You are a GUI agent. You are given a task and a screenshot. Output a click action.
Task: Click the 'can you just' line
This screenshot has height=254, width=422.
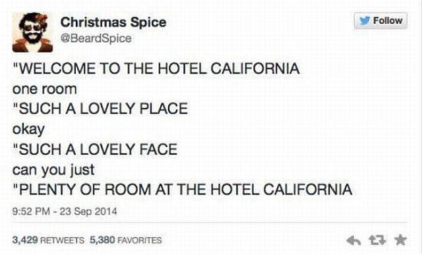53,170
